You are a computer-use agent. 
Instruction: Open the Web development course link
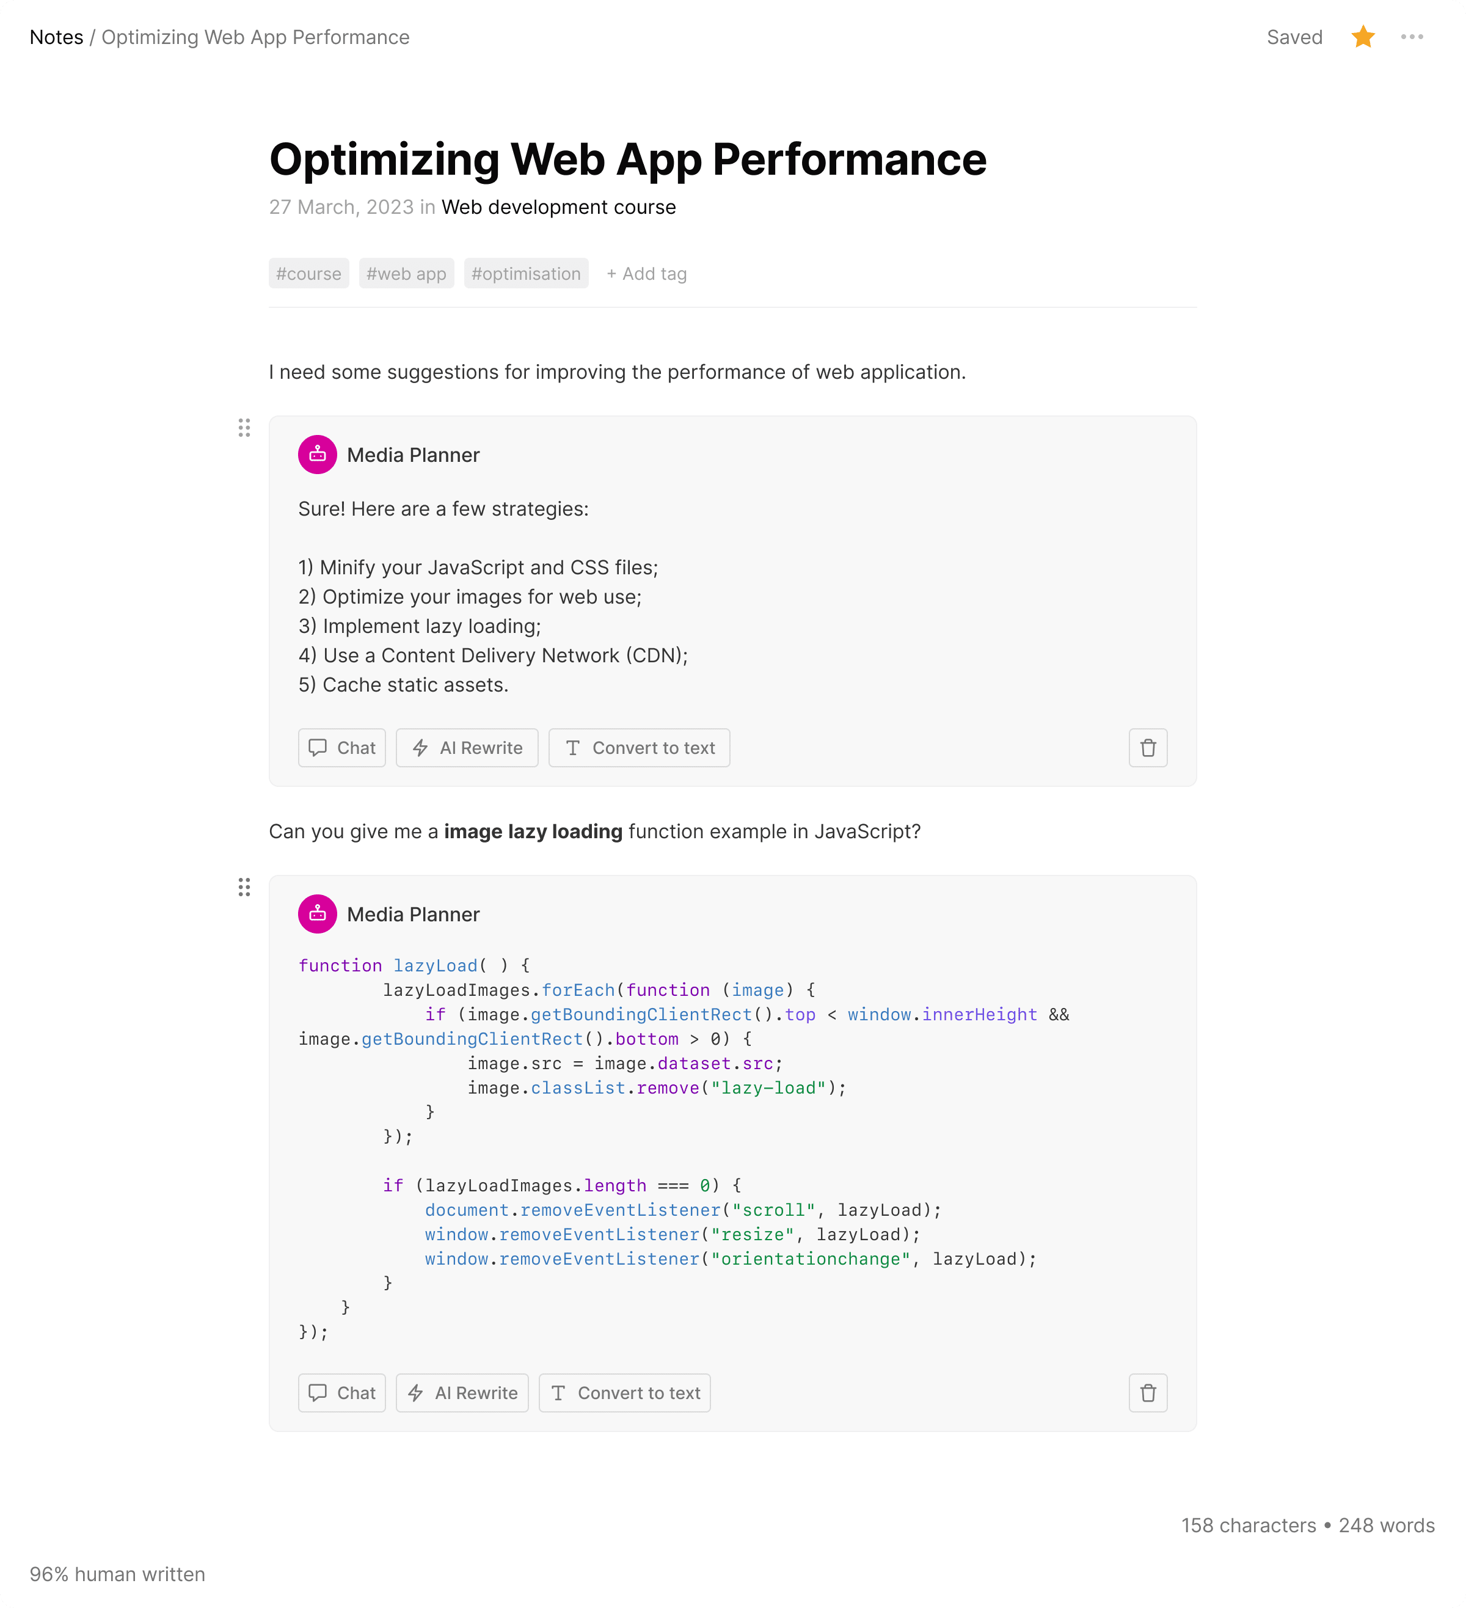point(558,207)
